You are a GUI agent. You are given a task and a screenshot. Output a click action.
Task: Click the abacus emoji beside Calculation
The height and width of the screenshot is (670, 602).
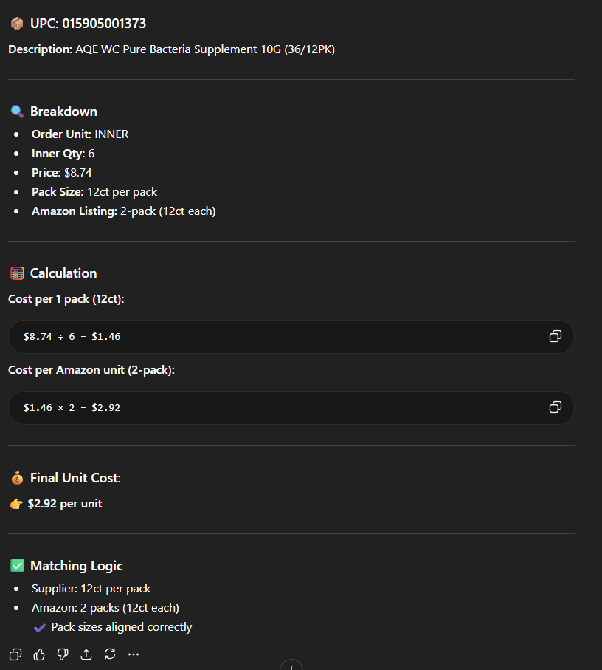pos(16,273)
